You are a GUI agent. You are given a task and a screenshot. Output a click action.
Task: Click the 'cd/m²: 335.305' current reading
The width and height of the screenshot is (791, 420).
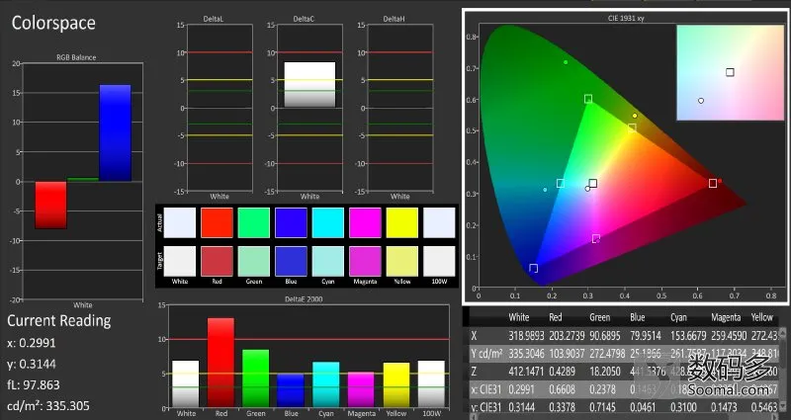click(47, 405)
